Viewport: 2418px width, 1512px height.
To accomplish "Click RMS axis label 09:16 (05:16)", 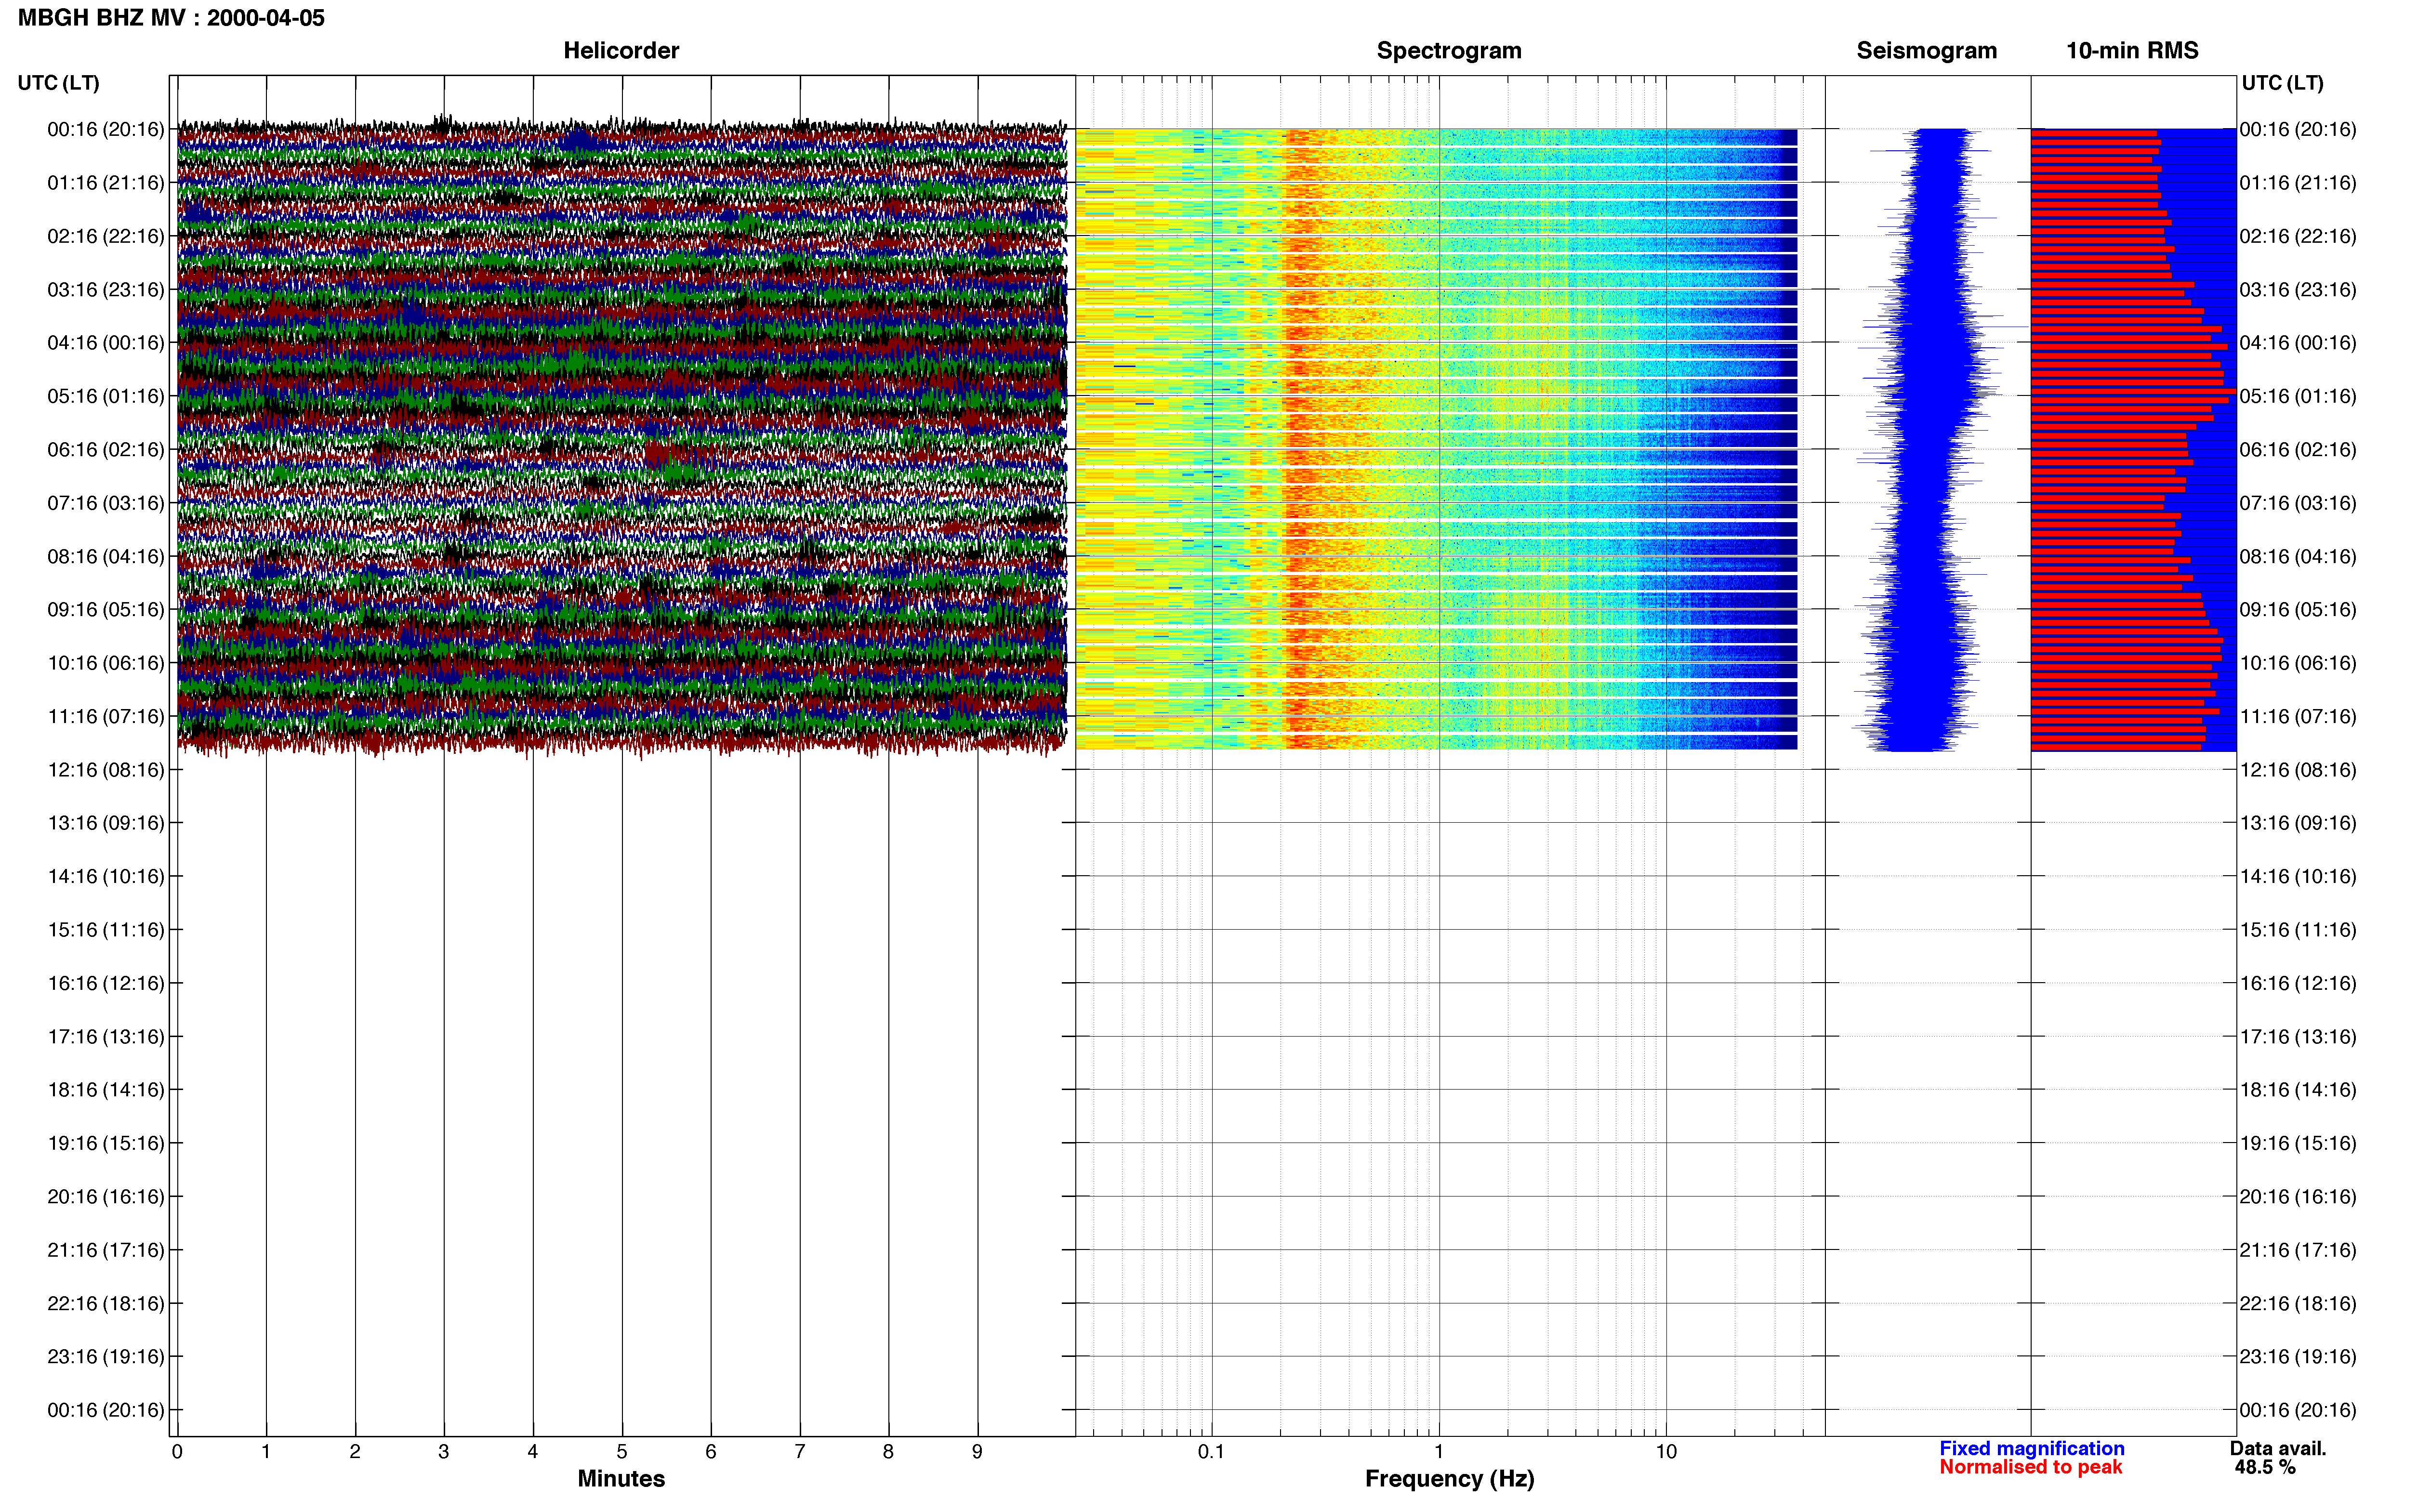I will [x=2298, y=610].
